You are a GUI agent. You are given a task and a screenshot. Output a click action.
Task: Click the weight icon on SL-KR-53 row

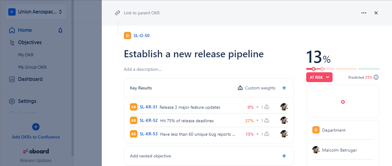pos(267,134)
